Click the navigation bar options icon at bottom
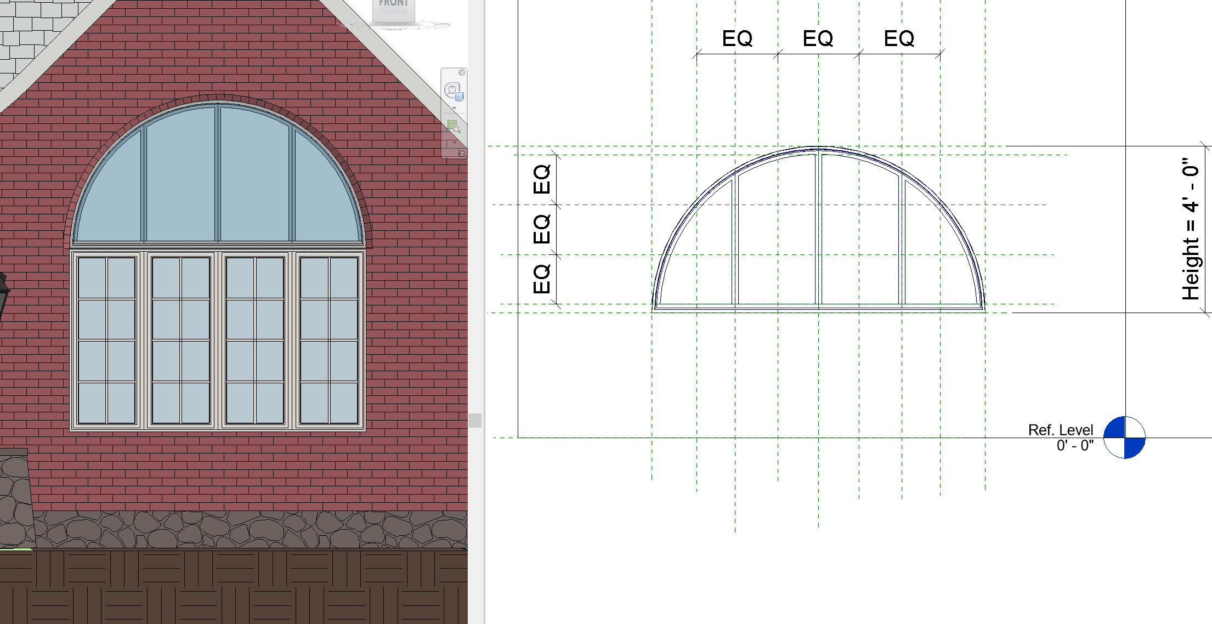1212x624 pixels. pyautogui.click(x=462, y=154)
